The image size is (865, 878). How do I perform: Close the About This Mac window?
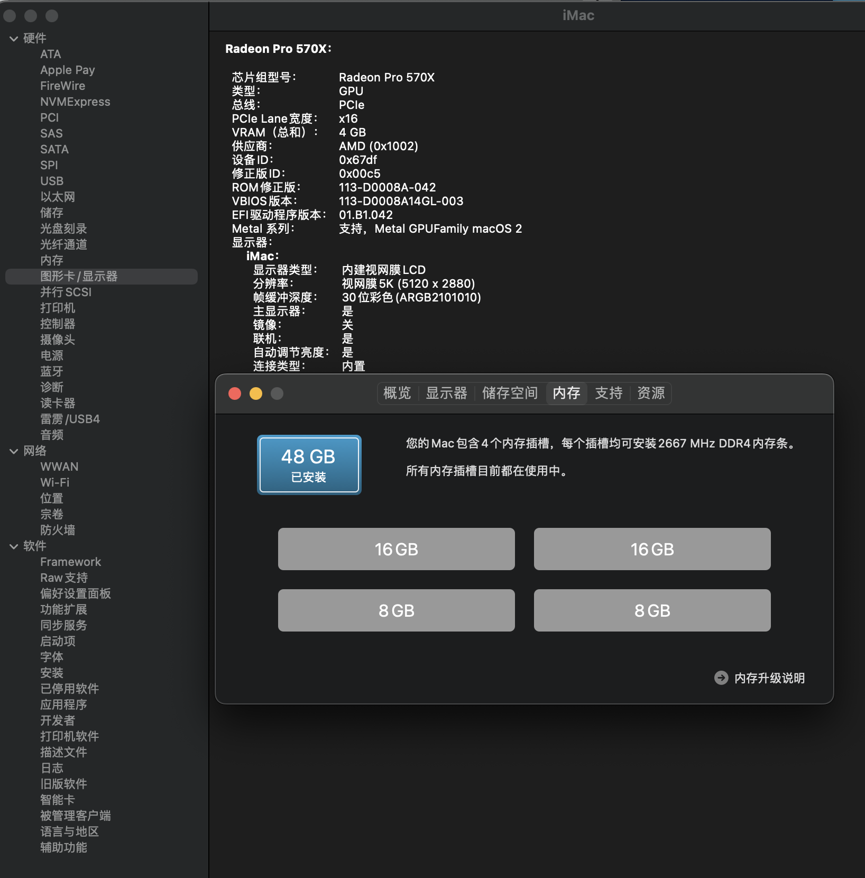tap(235, 394)
